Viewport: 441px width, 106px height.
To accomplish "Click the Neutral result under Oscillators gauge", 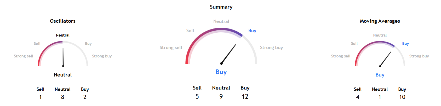I will [63, 75].
